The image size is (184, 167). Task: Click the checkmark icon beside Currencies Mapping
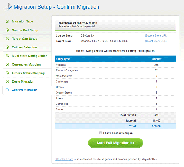coord(8,64)
